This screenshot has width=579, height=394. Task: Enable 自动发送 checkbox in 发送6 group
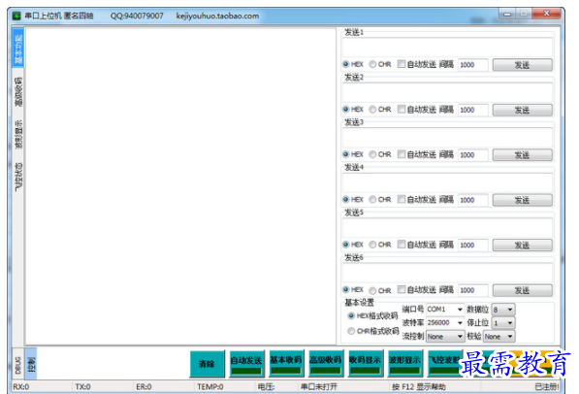tap(401, 289)
